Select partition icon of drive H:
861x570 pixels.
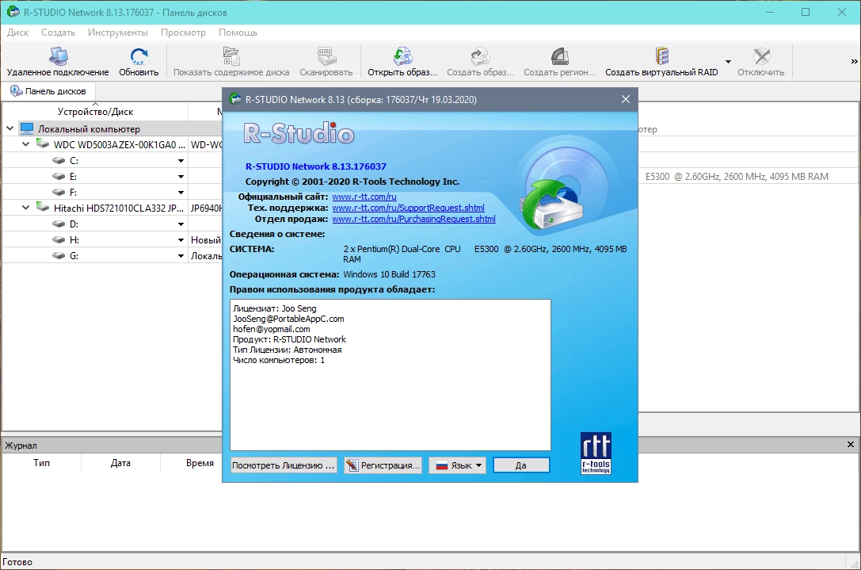click(59, 240)
